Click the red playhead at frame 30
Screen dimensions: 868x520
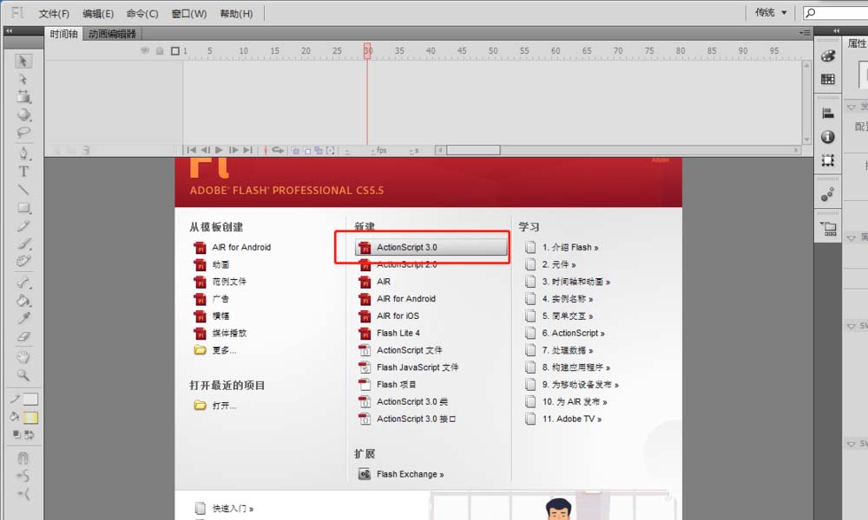point(367,51)
